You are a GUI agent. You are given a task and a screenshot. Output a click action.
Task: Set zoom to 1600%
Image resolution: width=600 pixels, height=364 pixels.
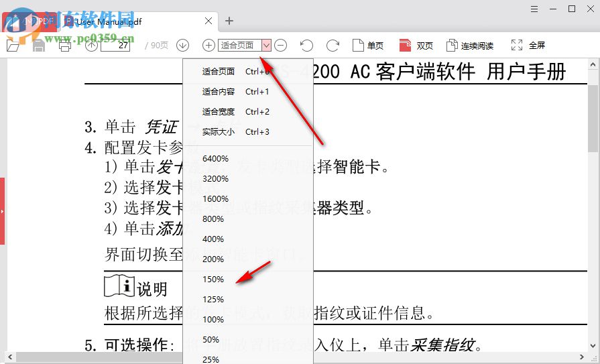tap(248, 199)
